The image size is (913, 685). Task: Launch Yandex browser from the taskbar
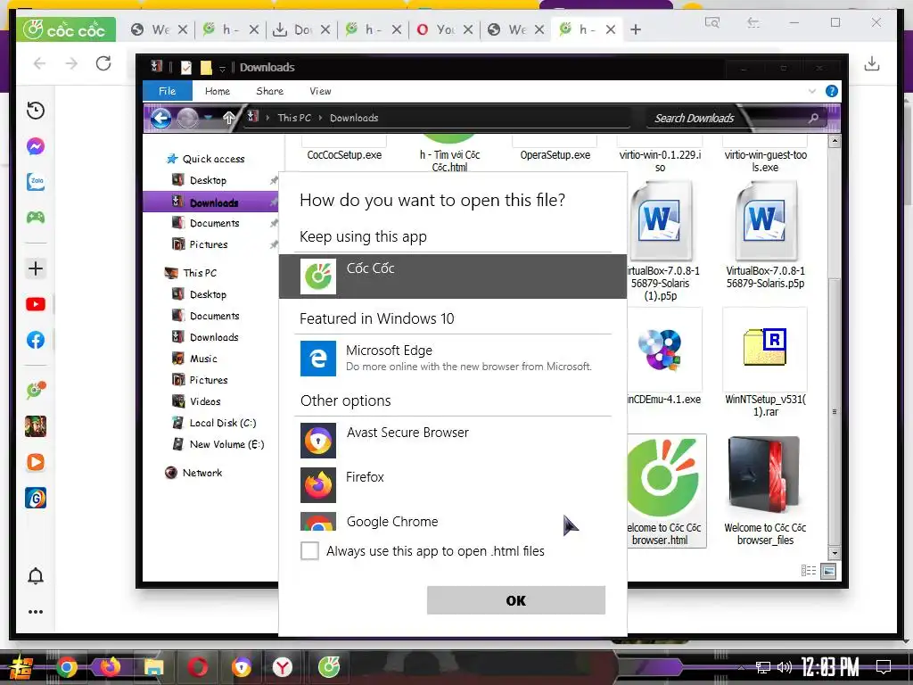click(x=283, y=667)
